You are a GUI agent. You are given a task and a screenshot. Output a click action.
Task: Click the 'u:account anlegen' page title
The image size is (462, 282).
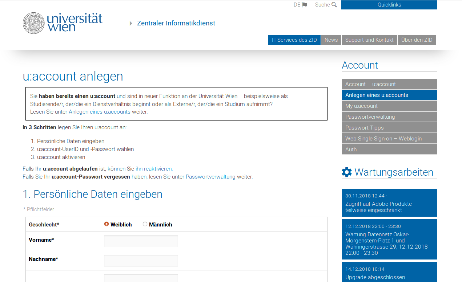pyautogui.click(x=73, y=76)
